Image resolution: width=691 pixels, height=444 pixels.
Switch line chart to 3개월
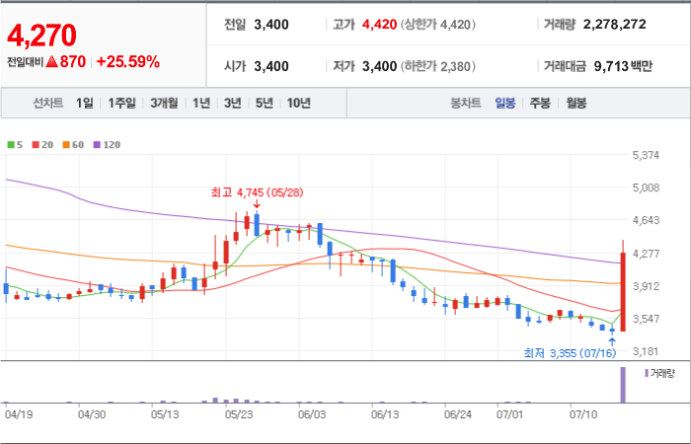pos(164,104)
